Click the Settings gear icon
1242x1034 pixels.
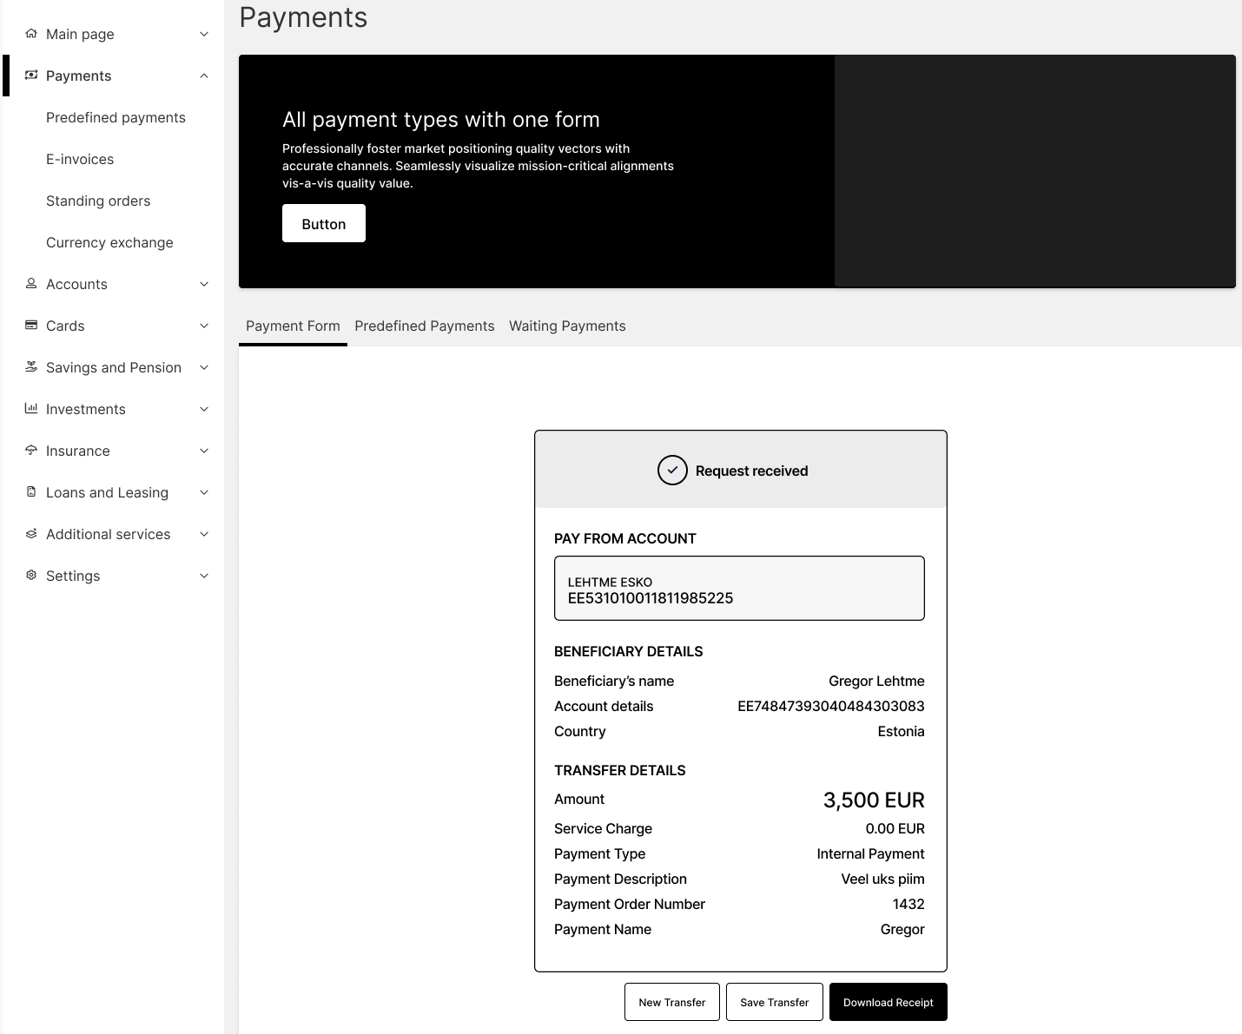[31, 576]
